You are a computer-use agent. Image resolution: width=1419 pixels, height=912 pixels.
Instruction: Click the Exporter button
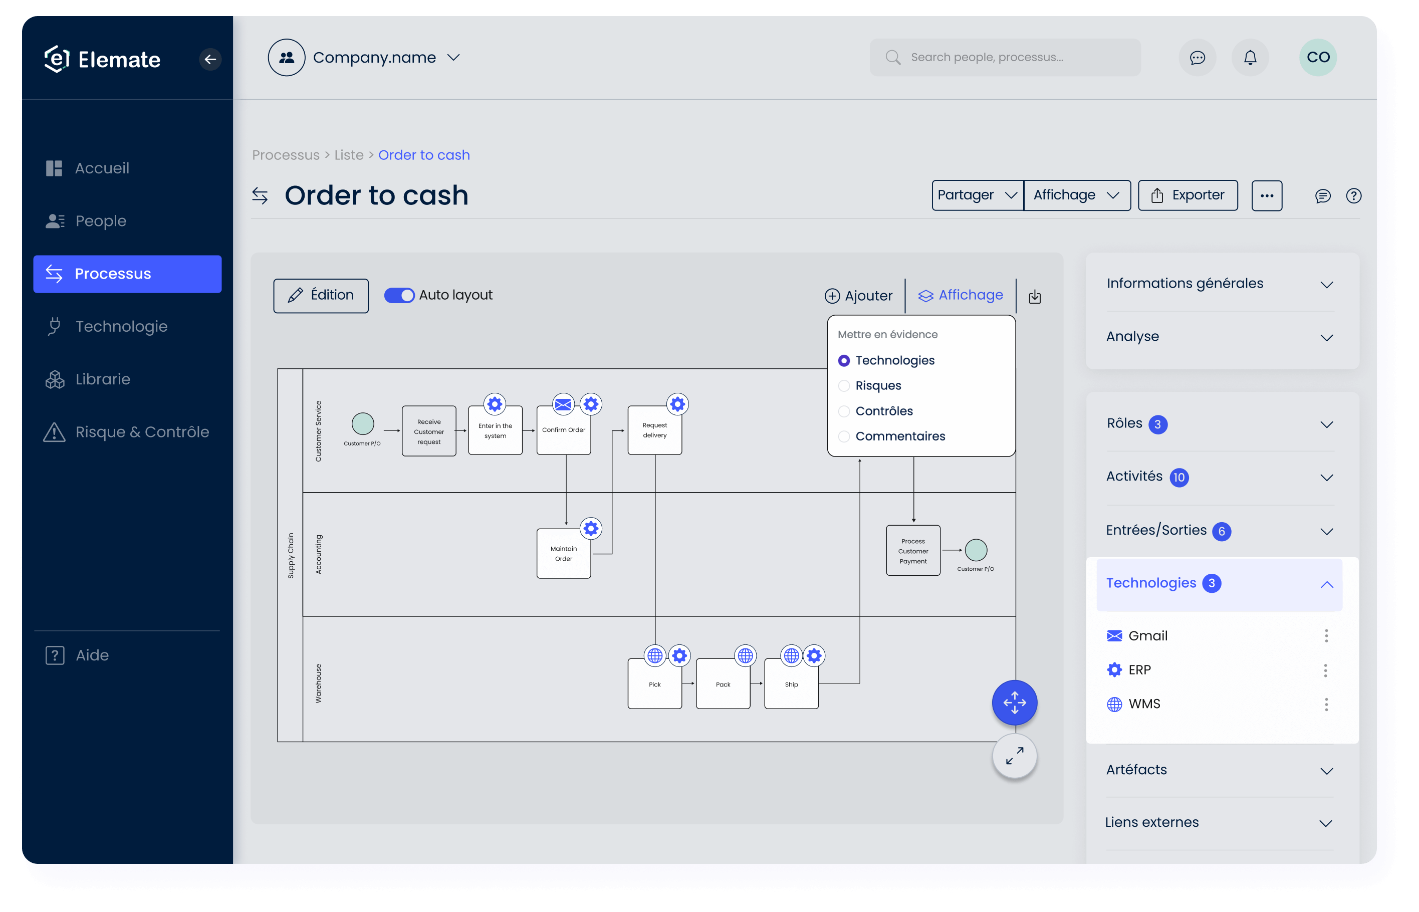click(x=1188, y=195)
